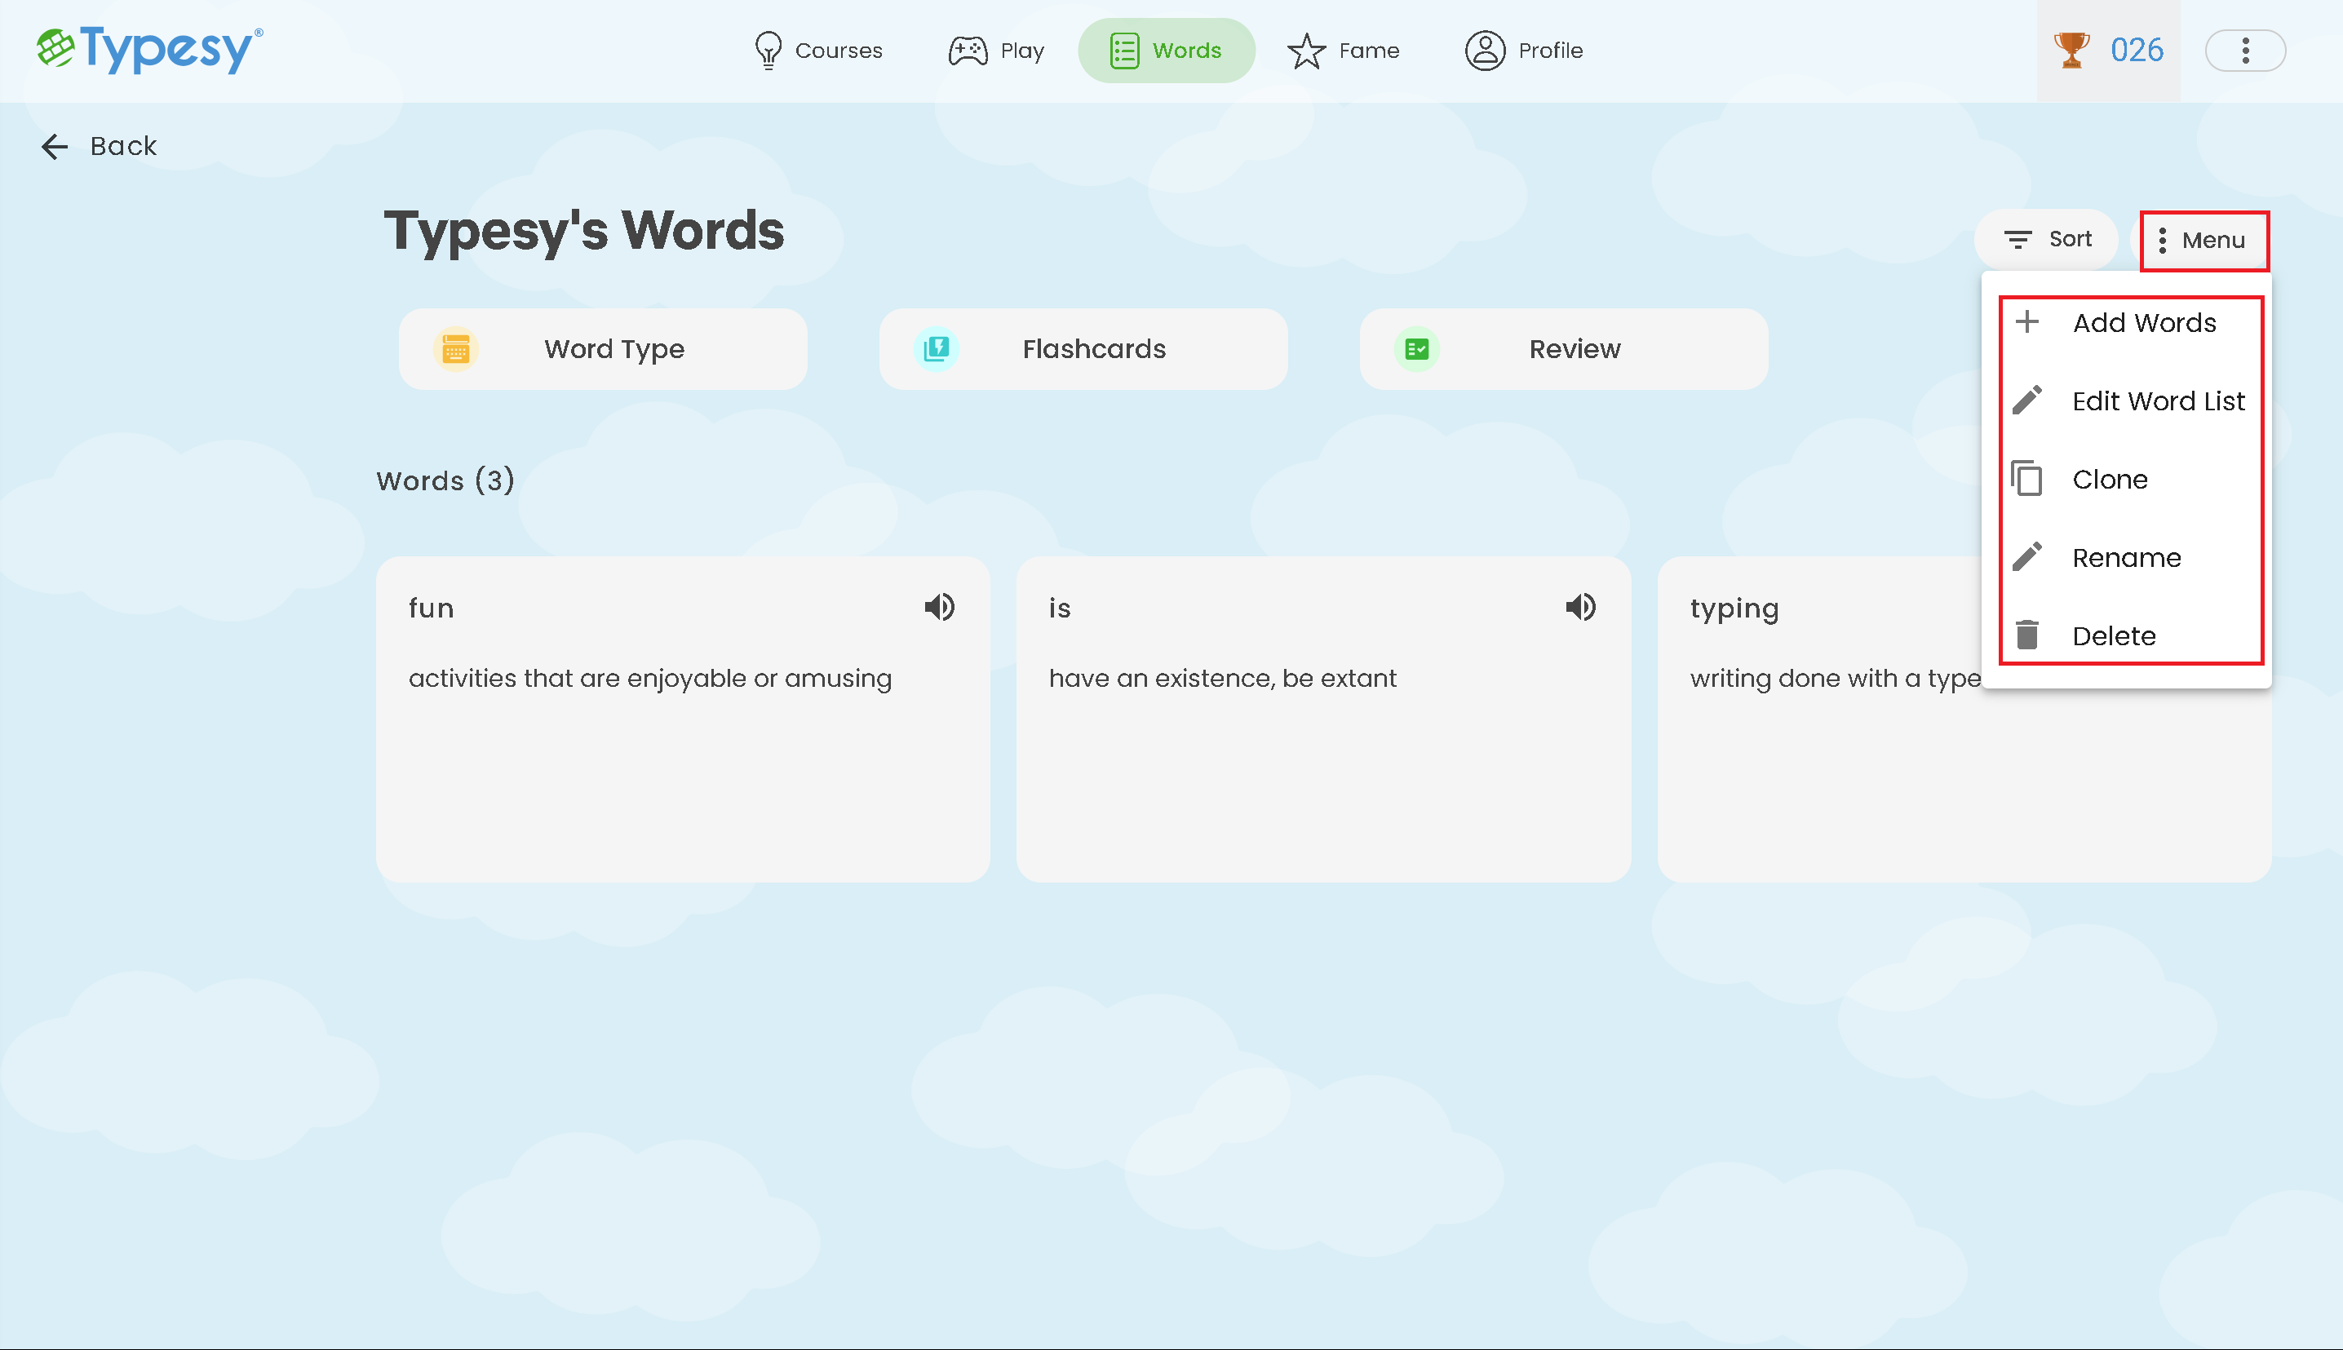This screenshot has width=2343, height=1350.
Task: Open the Words section icon
Action: pos(1125,50)
